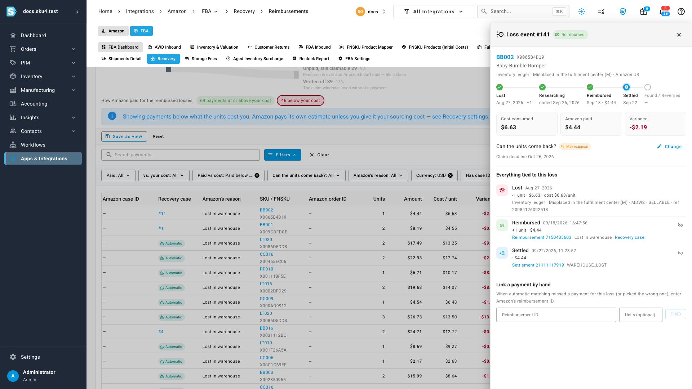Open Accounting in the sidebar
The image size is (692, 389).
tap(43, 104)
